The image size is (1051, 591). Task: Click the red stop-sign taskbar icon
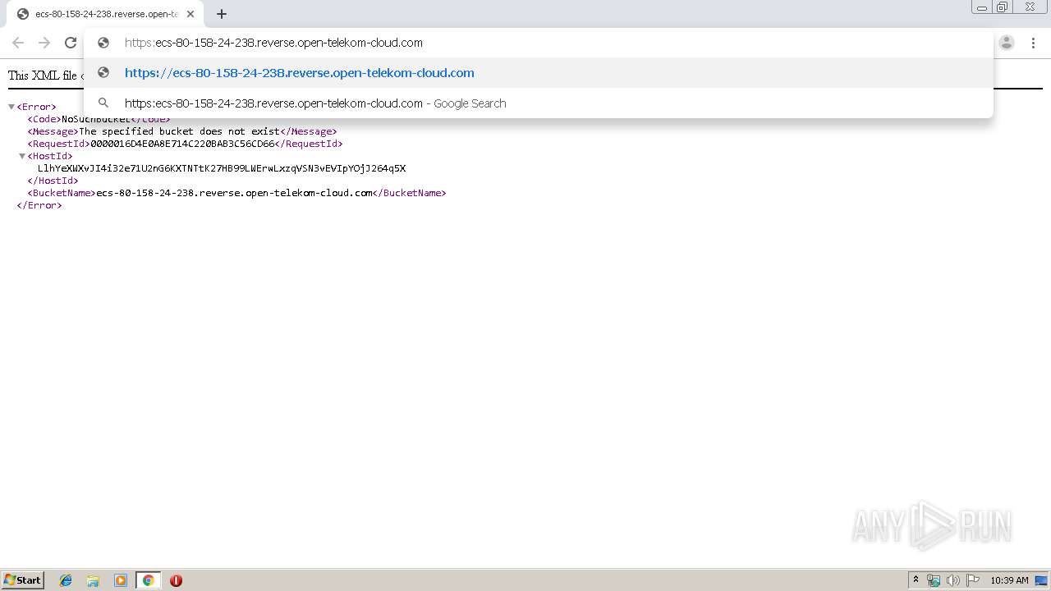click(x=176, y=580)
